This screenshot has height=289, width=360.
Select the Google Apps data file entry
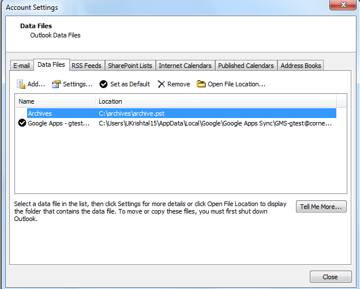pyautogui.click(x=57, y=123)
